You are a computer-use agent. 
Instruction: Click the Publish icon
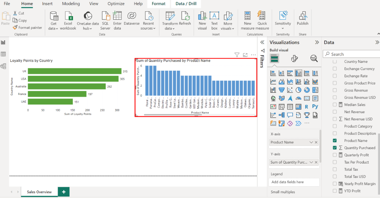click(302, 16)
